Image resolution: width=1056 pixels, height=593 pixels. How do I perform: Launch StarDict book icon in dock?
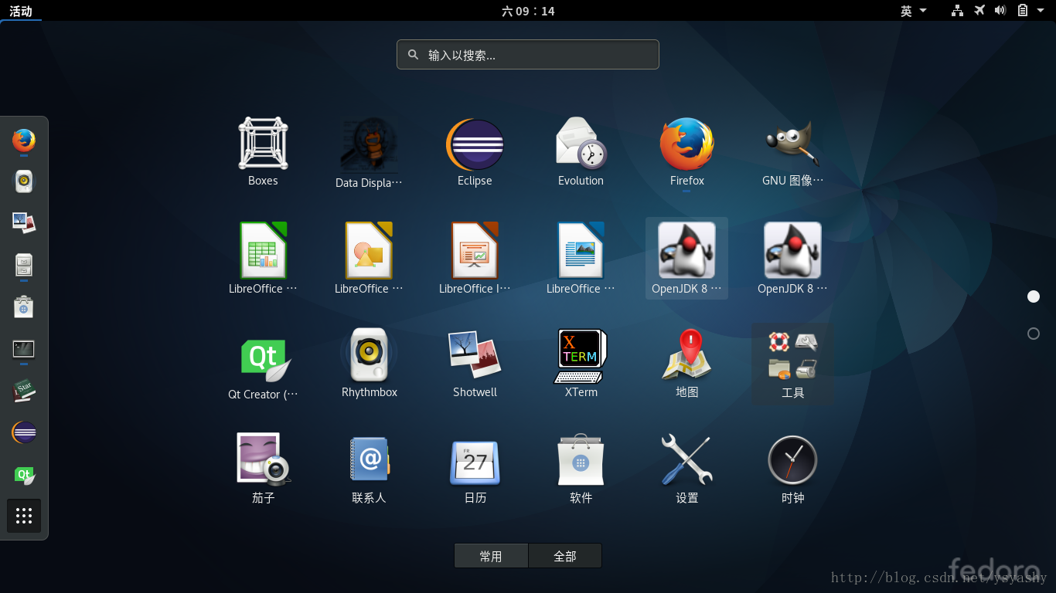pos(24,390)
